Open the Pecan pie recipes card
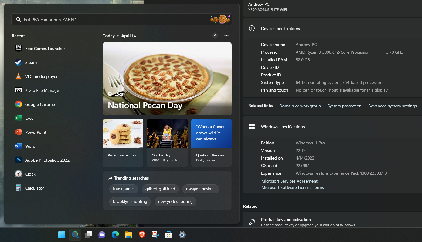 coord(123,143)
